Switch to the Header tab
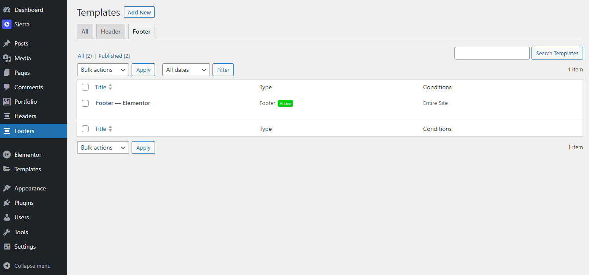 [111, 31]
